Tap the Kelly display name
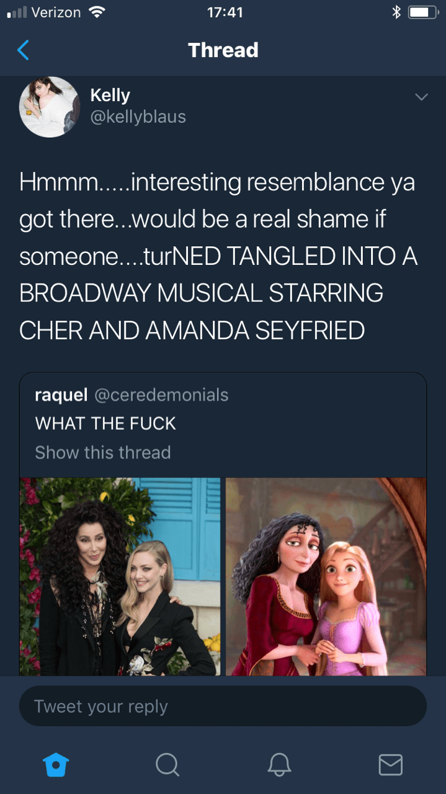446x794 pixels. 110,95
